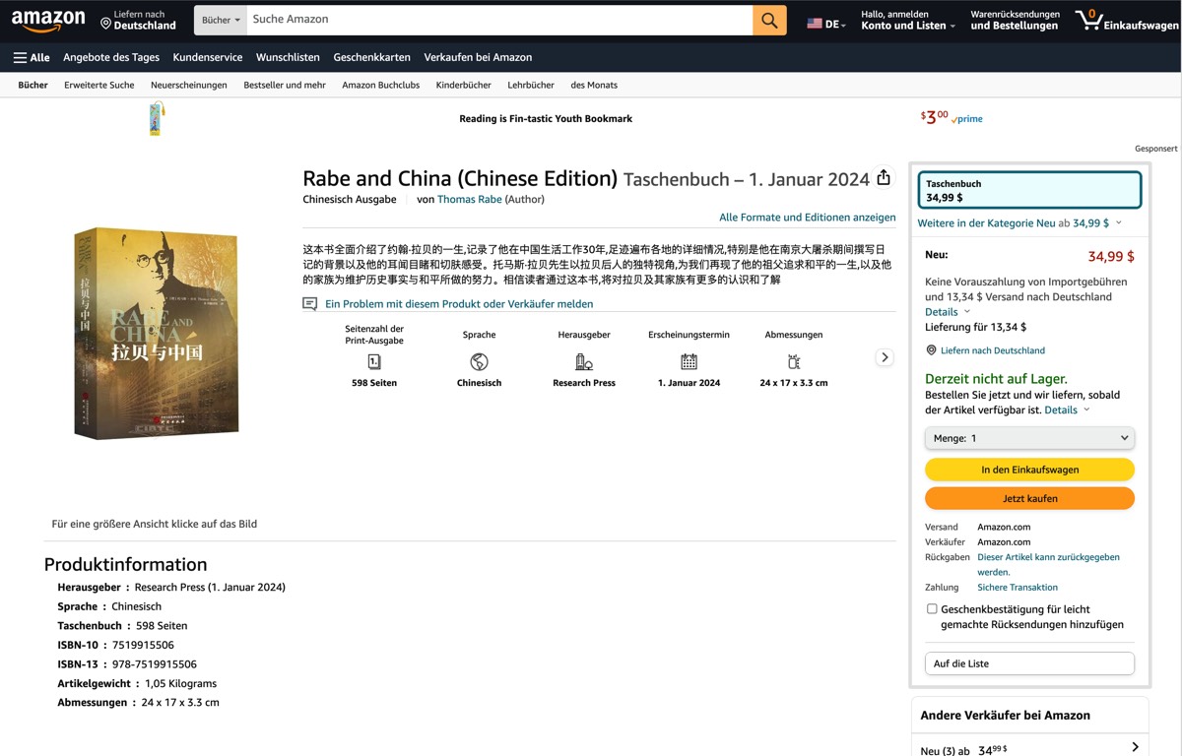Click the Produktinformation heading
The image size is (1182, 756).
[x=126, y=564]
